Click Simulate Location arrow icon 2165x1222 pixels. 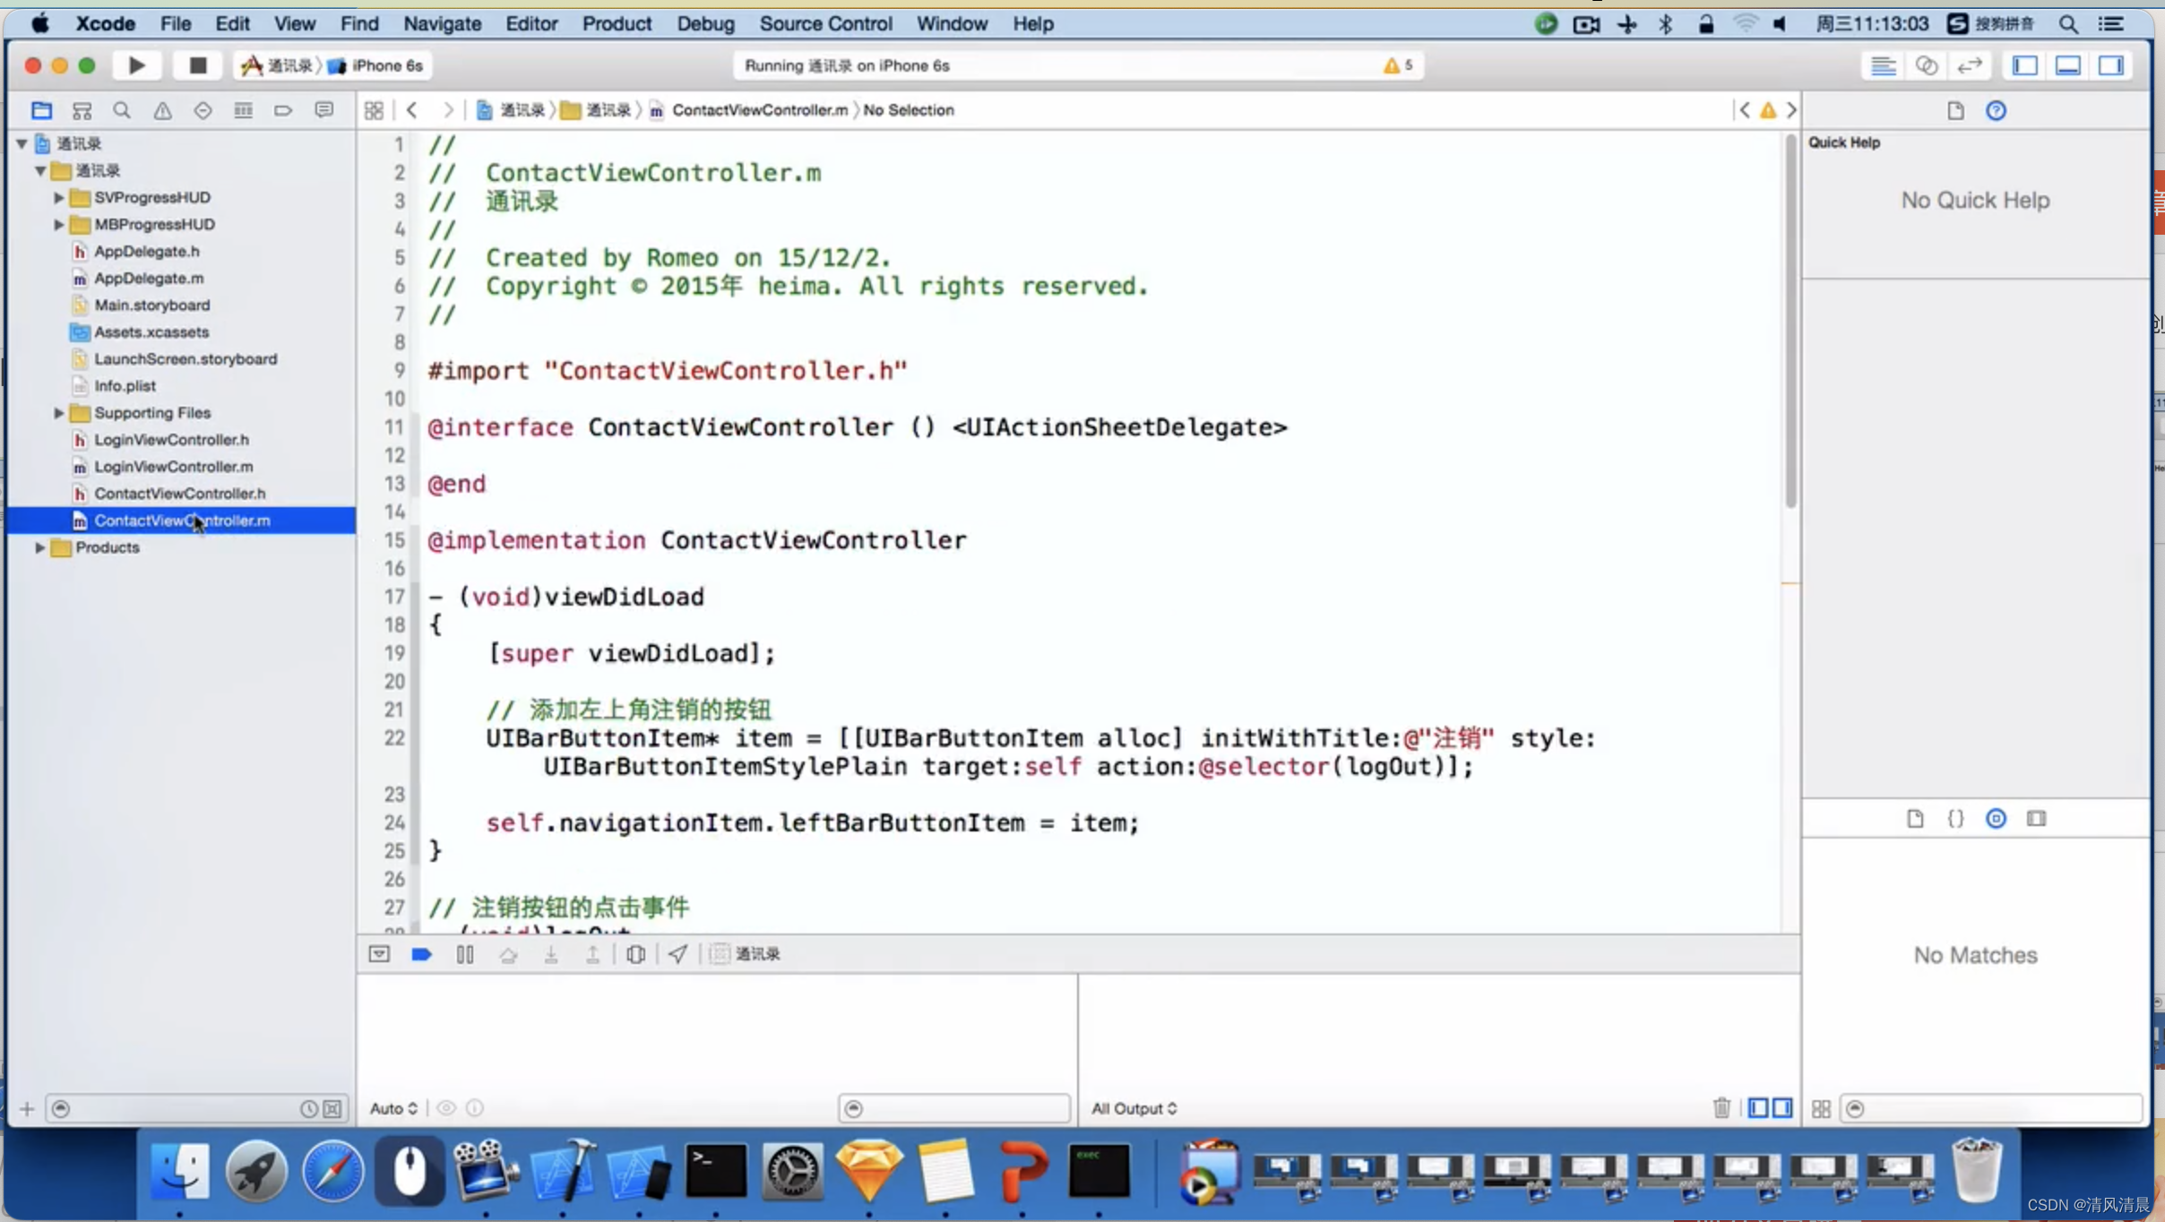pyautogui.click(x=677, y=954)
